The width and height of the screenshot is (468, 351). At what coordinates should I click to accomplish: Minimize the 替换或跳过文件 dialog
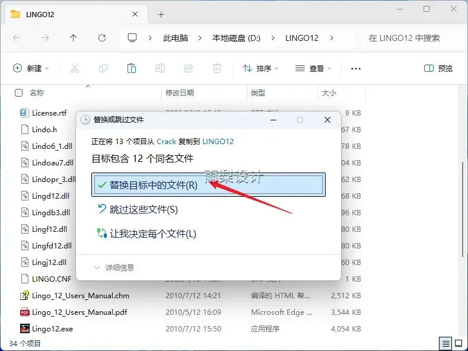(273, 120)
